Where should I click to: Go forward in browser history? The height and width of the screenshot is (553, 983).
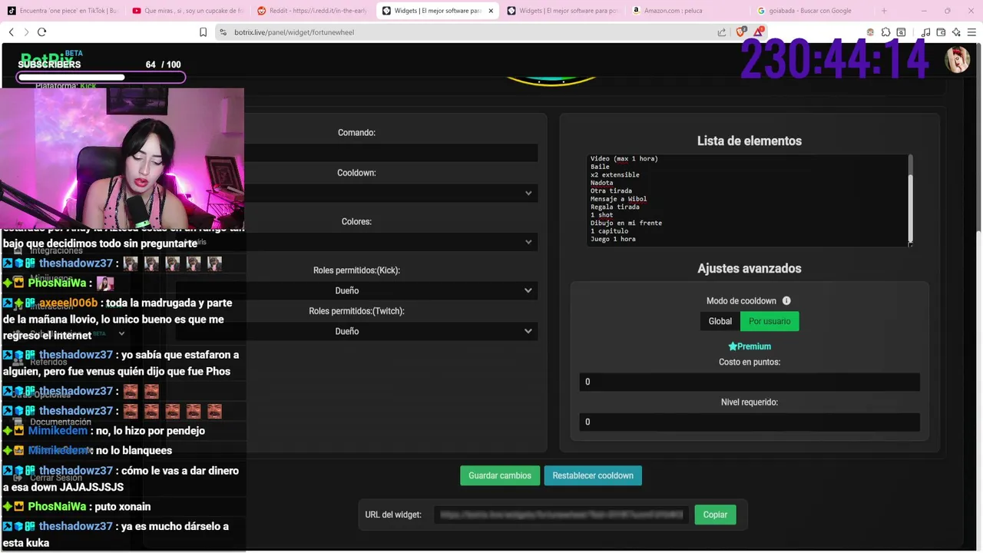26,32
